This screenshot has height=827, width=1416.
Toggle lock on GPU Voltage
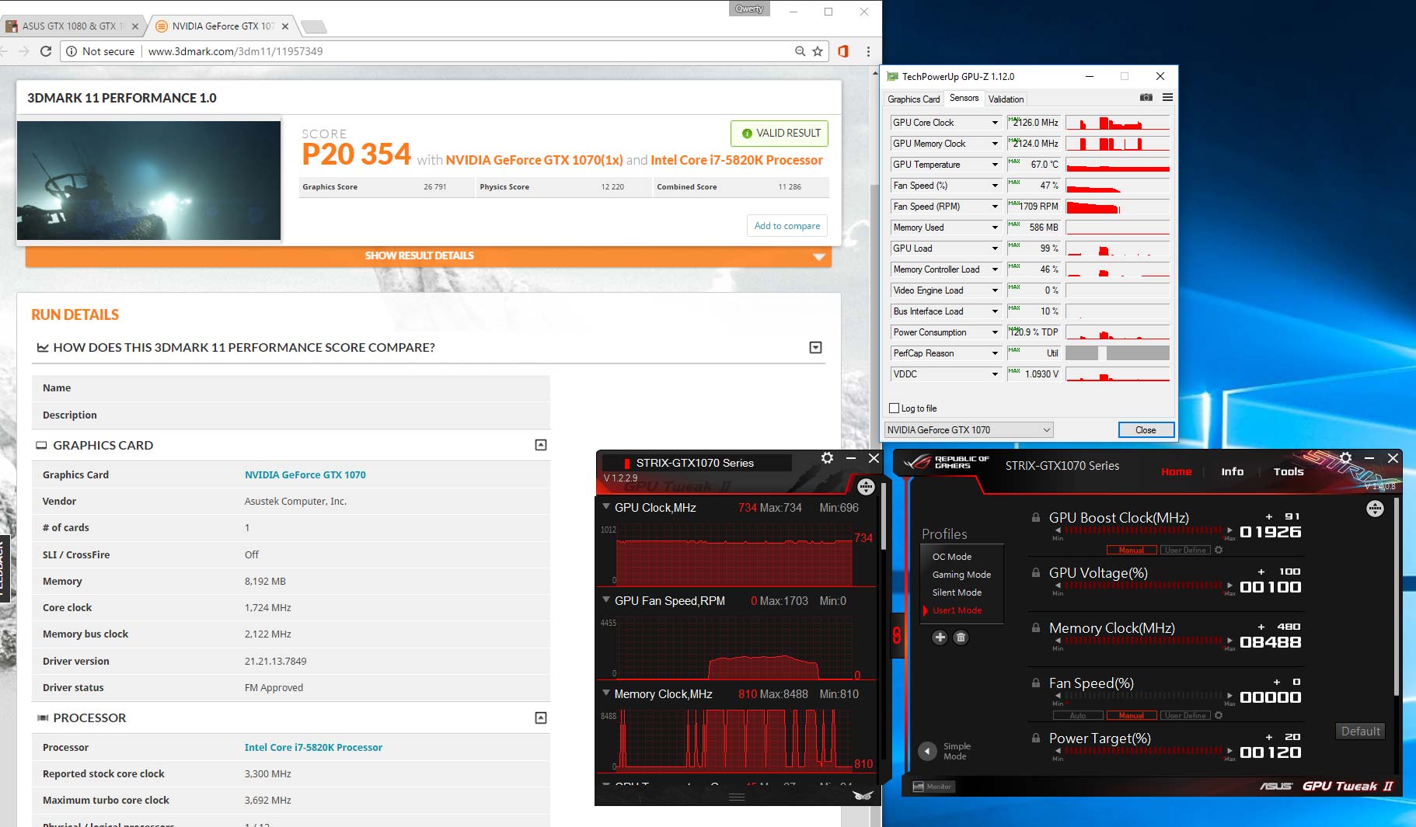(x=1036, y=572)
